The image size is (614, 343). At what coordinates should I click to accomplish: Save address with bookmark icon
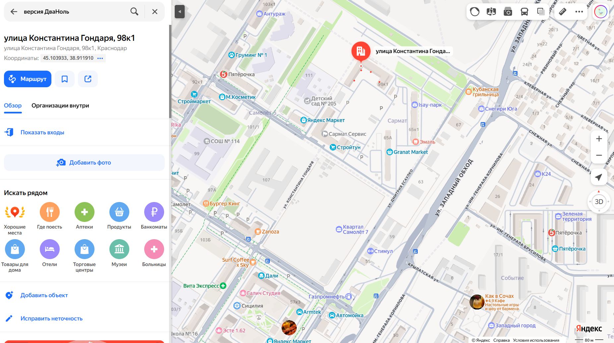[x=65, y=79]
